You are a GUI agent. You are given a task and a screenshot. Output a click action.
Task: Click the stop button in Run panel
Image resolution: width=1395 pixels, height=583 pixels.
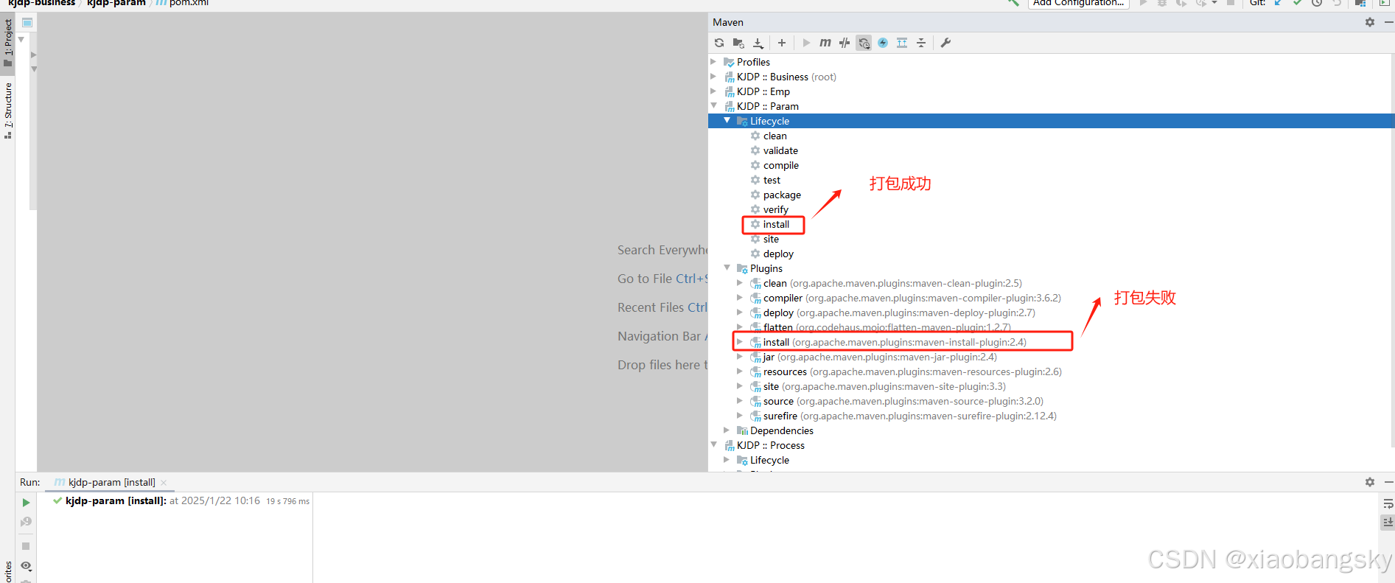point(26,546)
